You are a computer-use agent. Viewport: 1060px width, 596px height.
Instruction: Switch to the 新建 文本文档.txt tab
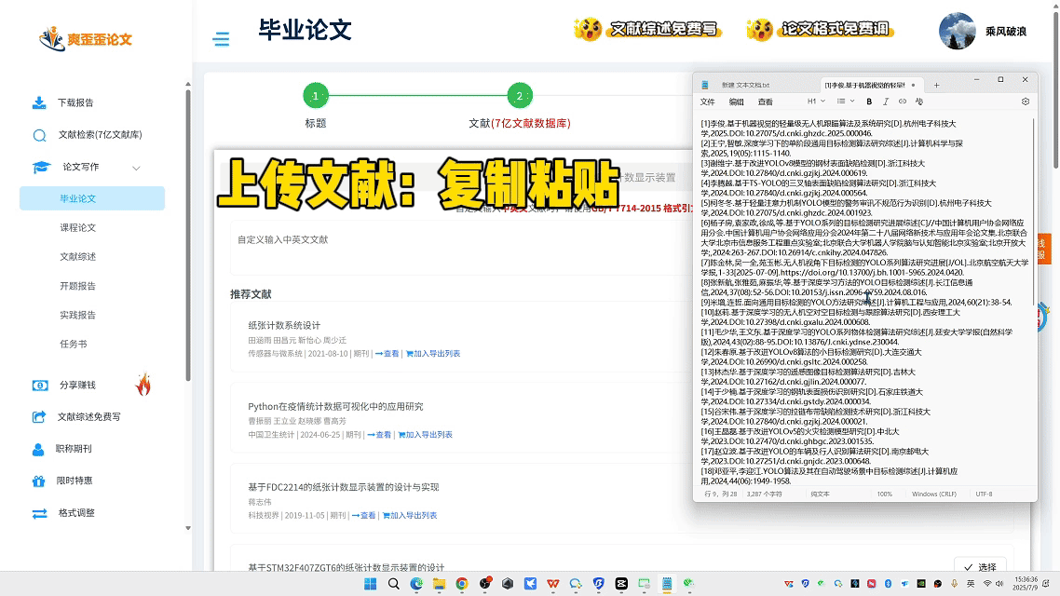tap(745, 85)
